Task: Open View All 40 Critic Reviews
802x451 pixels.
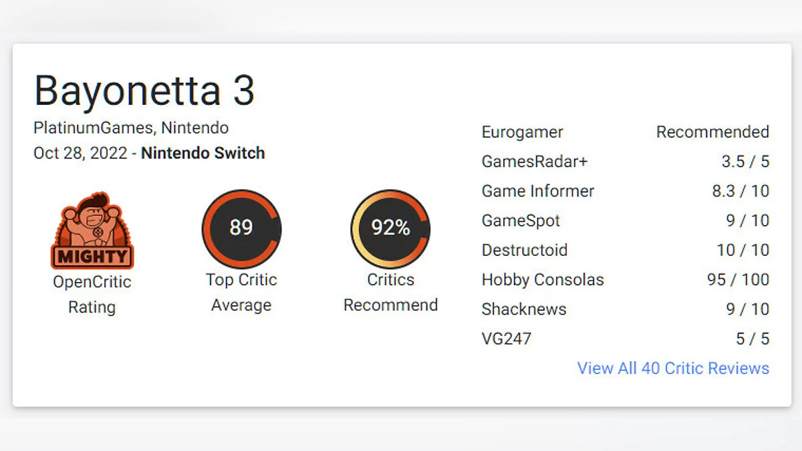Action: click(x=673, y=368)
